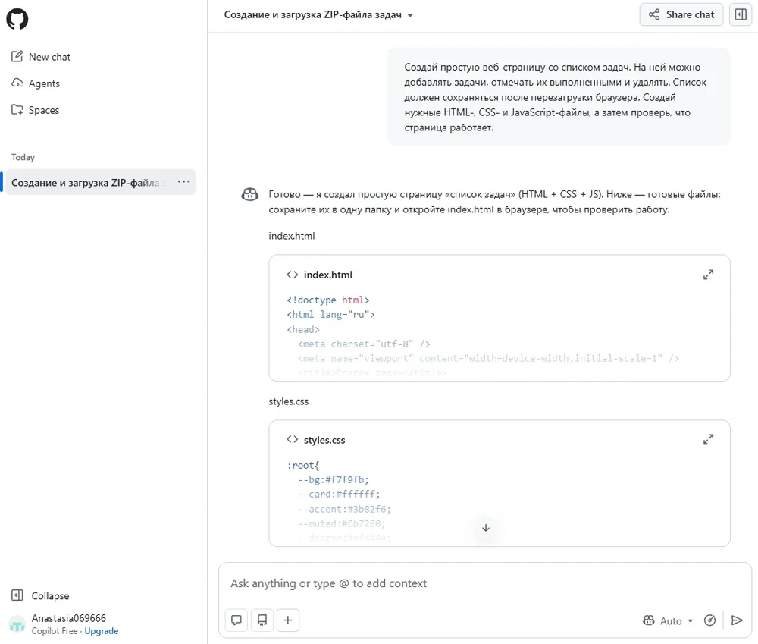Screen dimensions: 758x644
Task: Click the code brackets icon of the index.html block
Action: tap(292, 275)
